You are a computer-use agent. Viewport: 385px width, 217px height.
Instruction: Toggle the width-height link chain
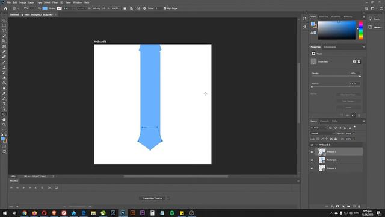pyautogui.click(x=103, y=8)
